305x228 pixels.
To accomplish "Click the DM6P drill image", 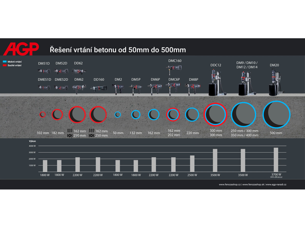I will 155,89.
